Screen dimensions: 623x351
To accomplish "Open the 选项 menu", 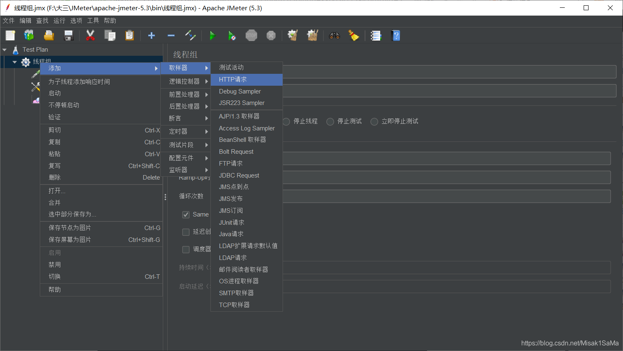I will pyautogui.click(x=76, y=21).
